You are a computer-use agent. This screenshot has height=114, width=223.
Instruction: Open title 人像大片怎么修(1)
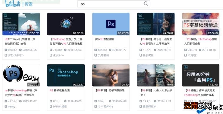coord(156,93)
